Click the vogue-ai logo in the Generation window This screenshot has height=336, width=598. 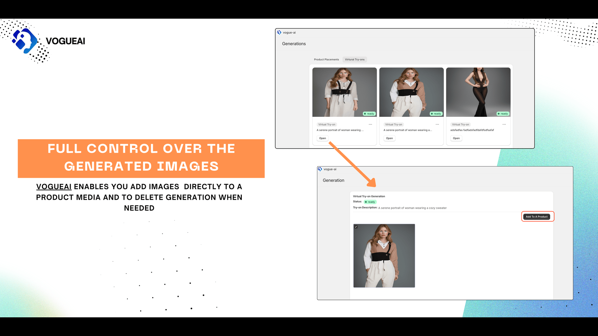(x=321, y=169)
